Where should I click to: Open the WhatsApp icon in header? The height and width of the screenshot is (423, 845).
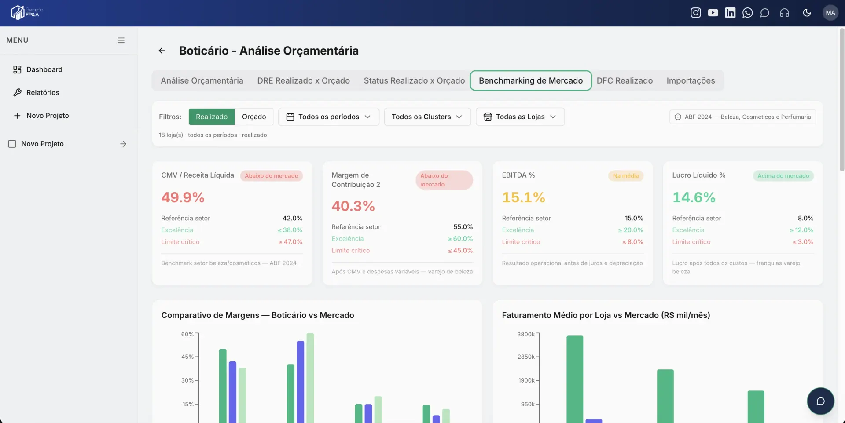[747, 13]
